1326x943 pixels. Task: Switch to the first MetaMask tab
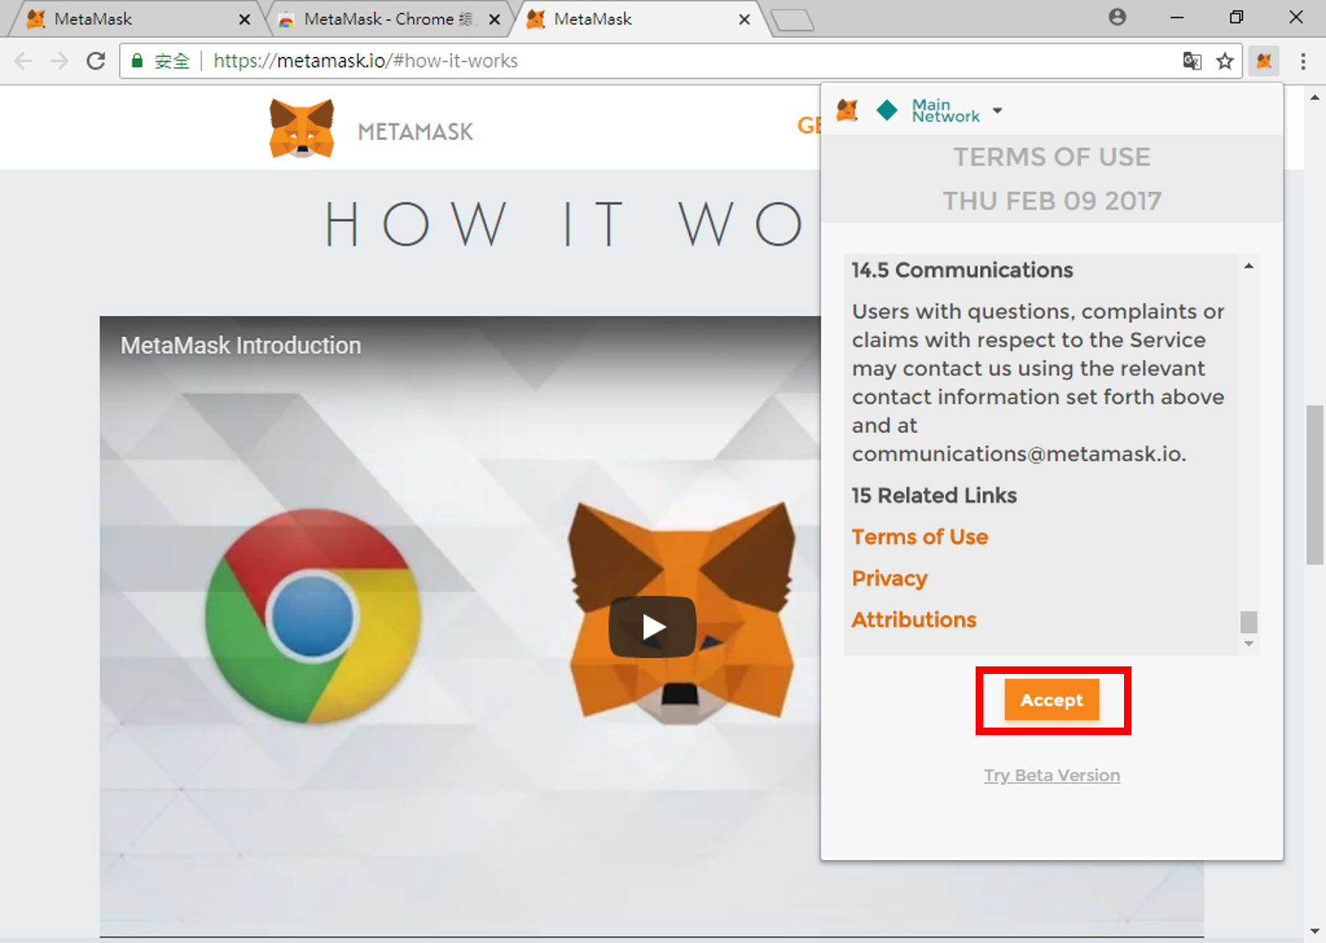[134, 18]
